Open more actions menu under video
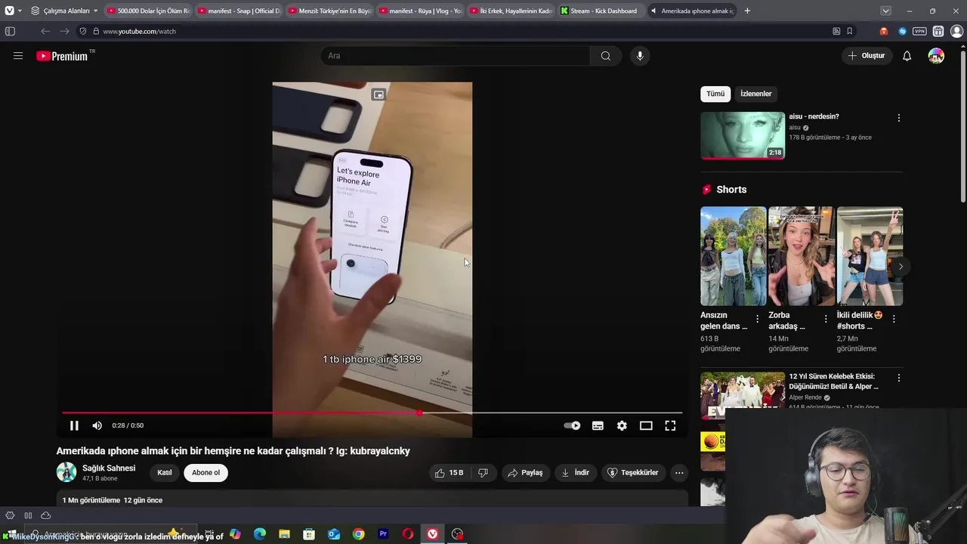This screenshot has height=544, width=967. click(679, 473)
